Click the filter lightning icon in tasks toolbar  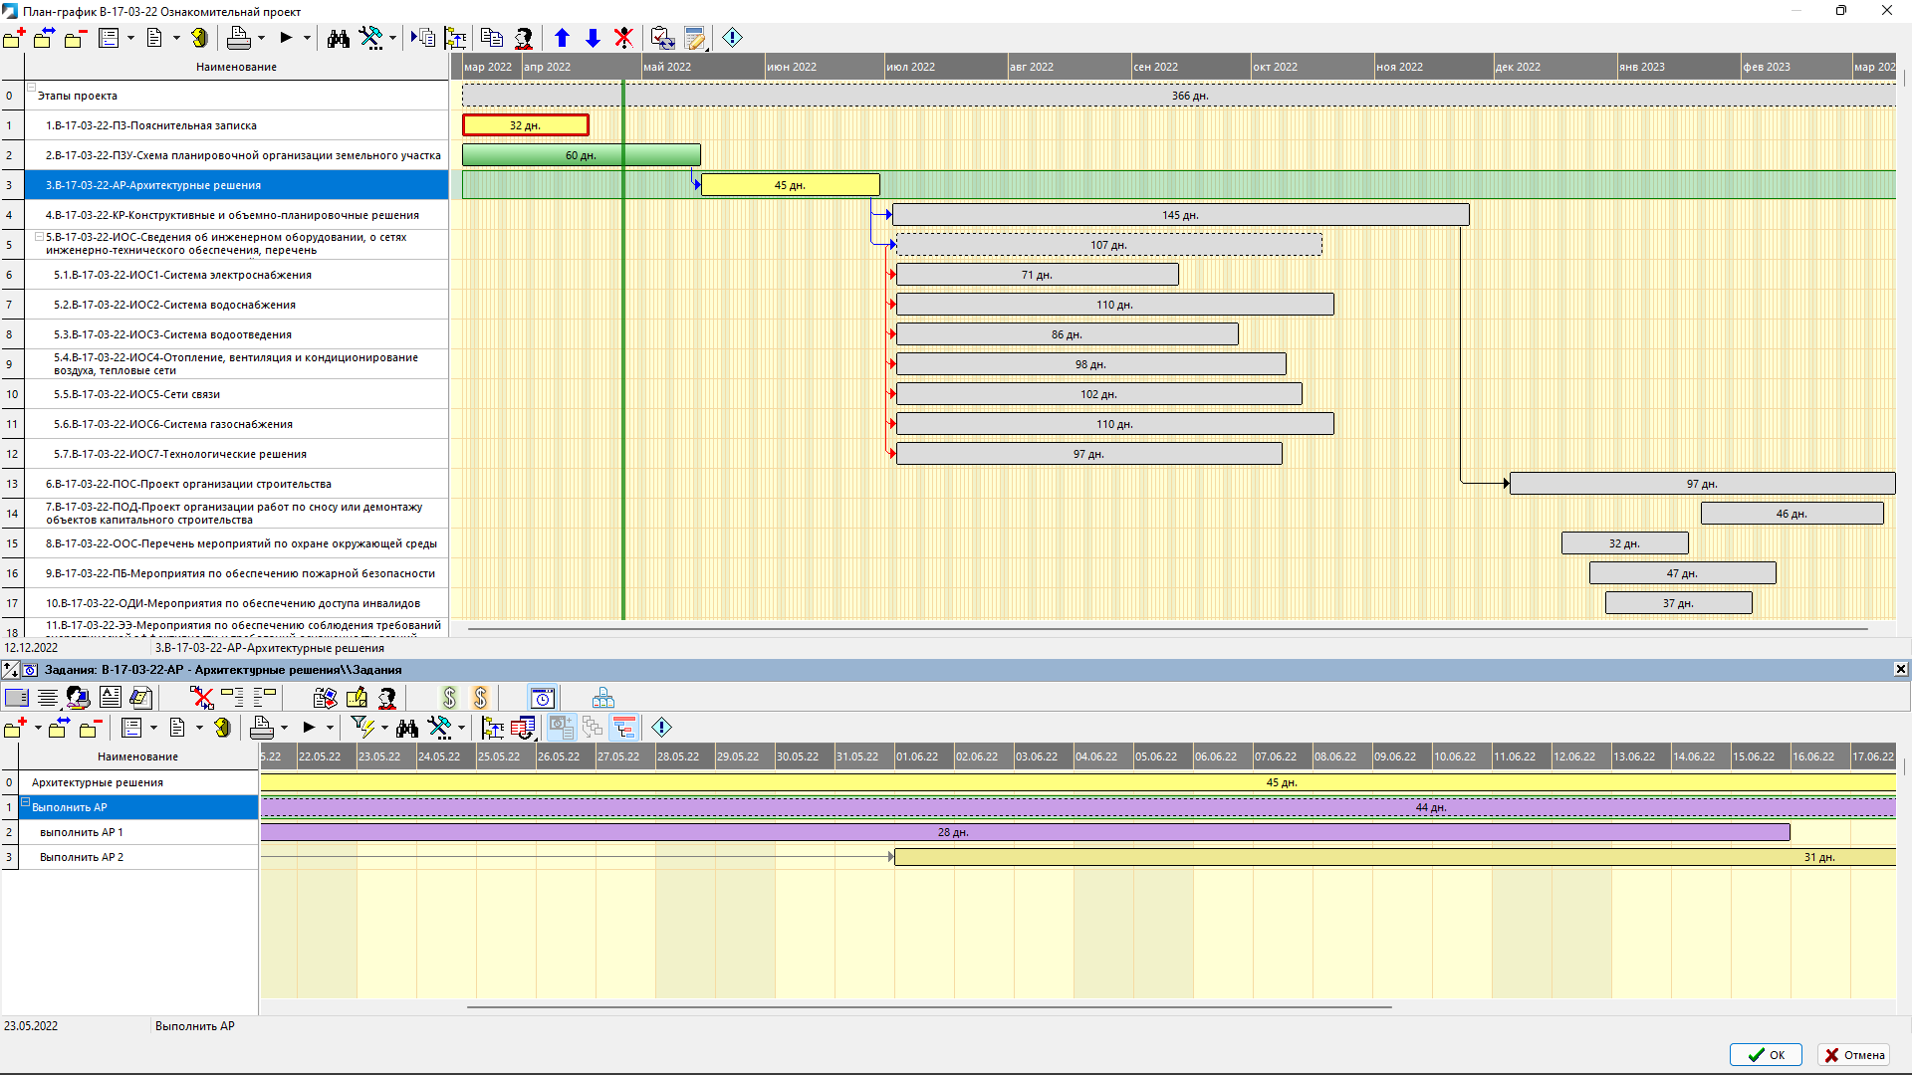pyautogui.click(x=361, y=728)
